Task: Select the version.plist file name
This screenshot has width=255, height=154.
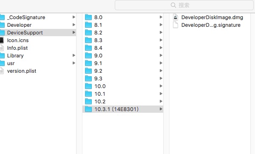Action: click(x=22, y=71)
